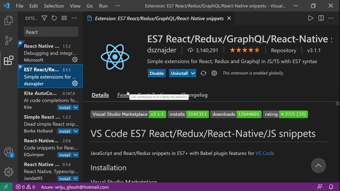
Task: Install Simple React Snippets extension
Action: click(65, 131)
